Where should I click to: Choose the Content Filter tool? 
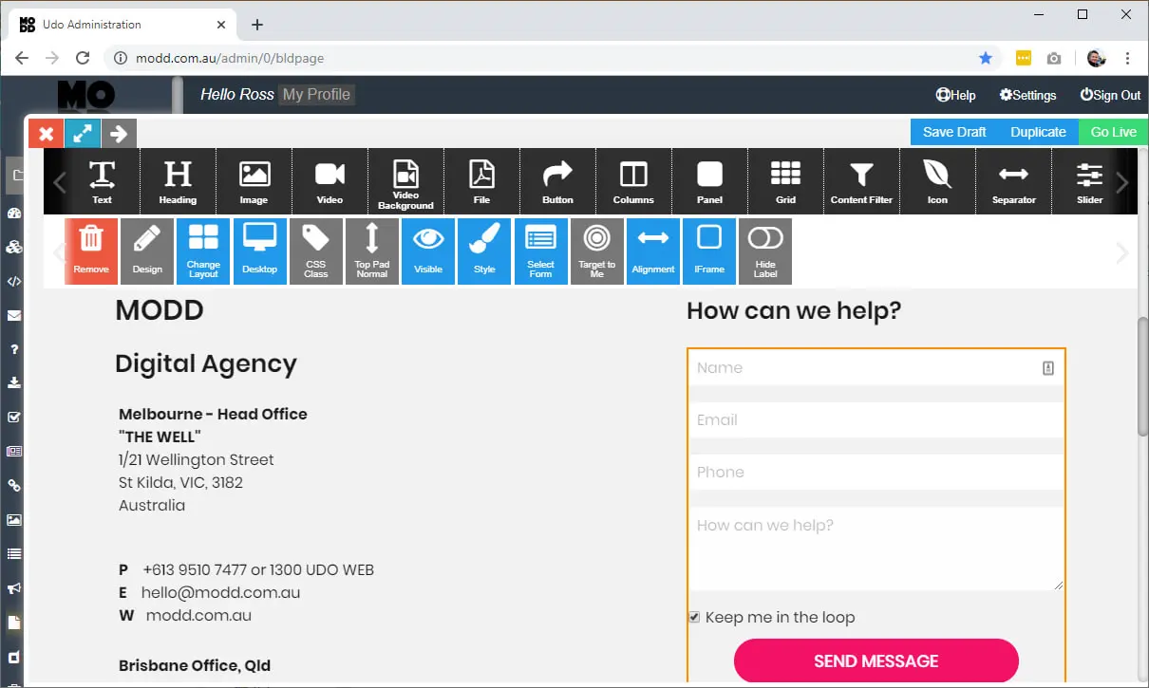(x=861, y=180)
